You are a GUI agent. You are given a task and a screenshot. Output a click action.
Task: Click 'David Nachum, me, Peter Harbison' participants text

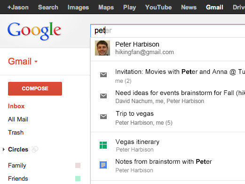(x=160, y=101)
